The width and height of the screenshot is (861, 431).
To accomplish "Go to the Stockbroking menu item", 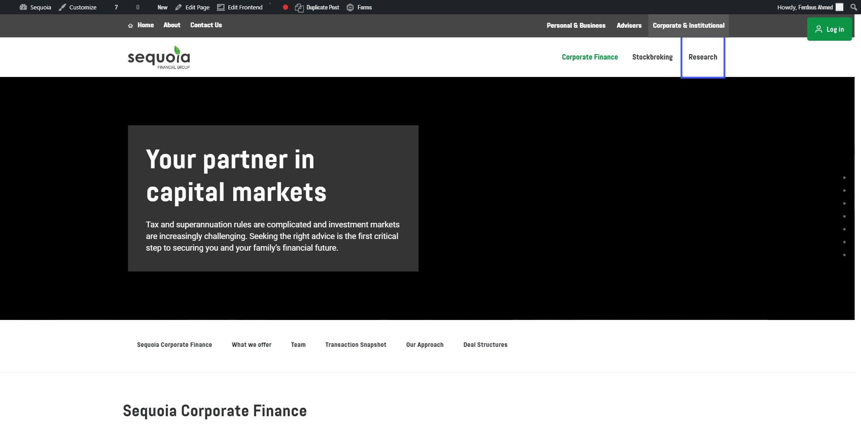I will (x=652, y=57).
